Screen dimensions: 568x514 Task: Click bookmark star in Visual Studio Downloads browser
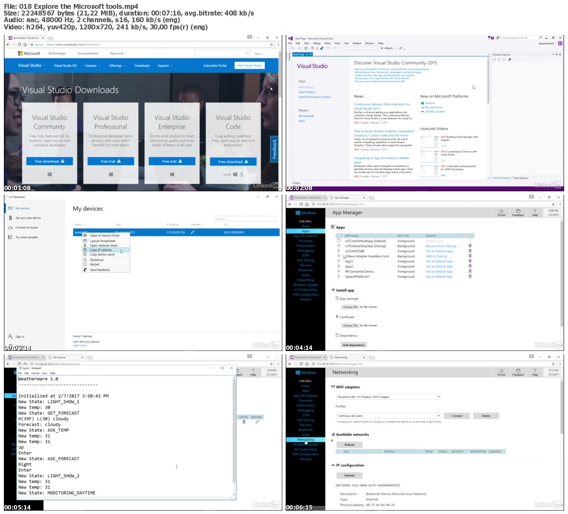271,44
